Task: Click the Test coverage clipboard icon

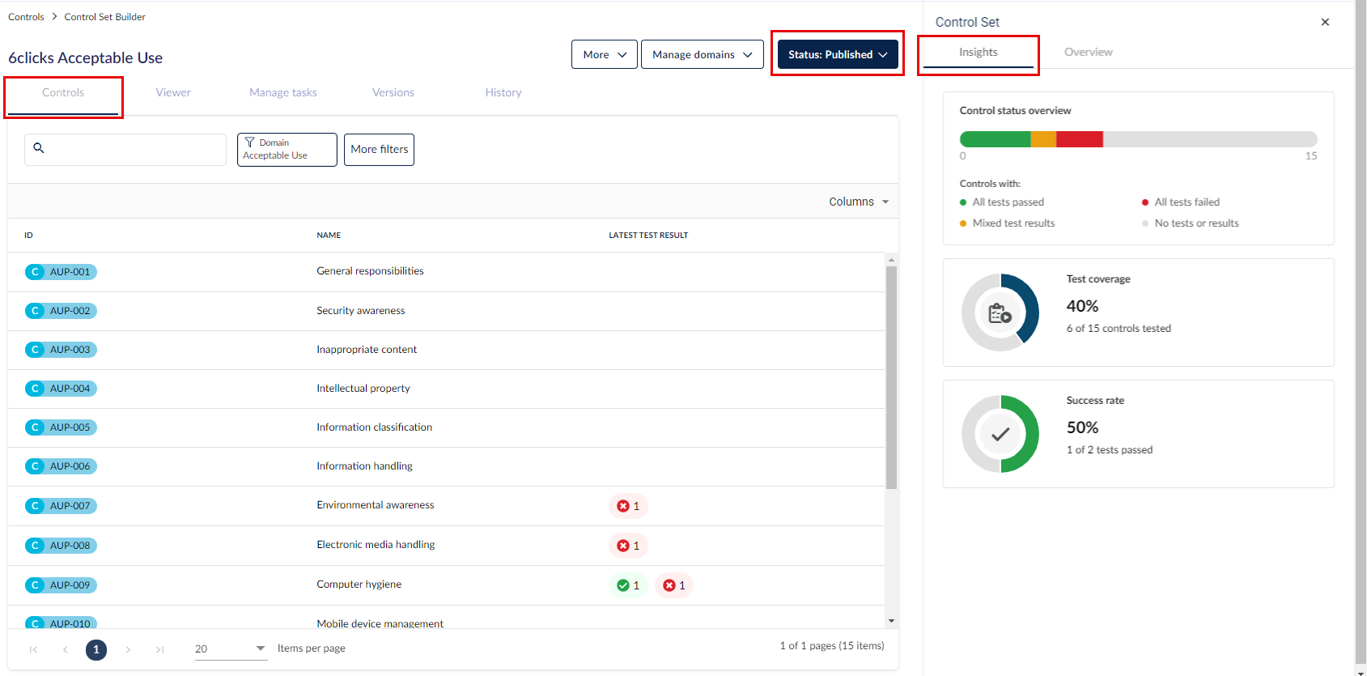Action: (x=1000, y=312)
